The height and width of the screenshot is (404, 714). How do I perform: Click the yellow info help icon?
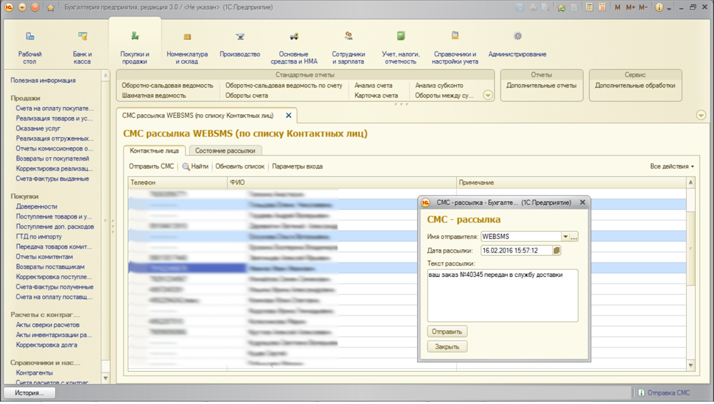(659, 7)
